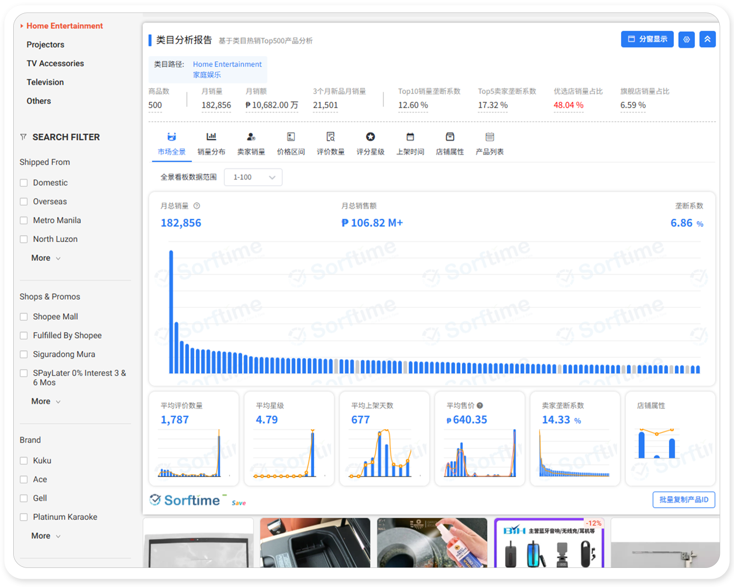This screenshot has height=587, width=734.
Task: Click the tallest bar in sales chart
Action: [171, 312]
